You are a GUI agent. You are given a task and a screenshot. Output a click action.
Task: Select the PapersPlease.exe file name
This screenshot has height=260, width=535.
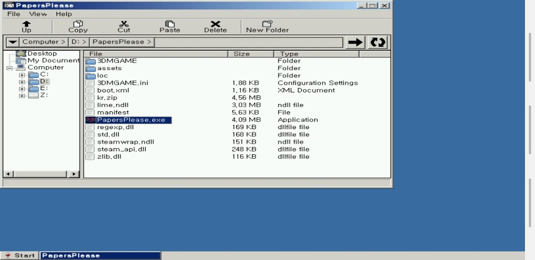[131, 120]
